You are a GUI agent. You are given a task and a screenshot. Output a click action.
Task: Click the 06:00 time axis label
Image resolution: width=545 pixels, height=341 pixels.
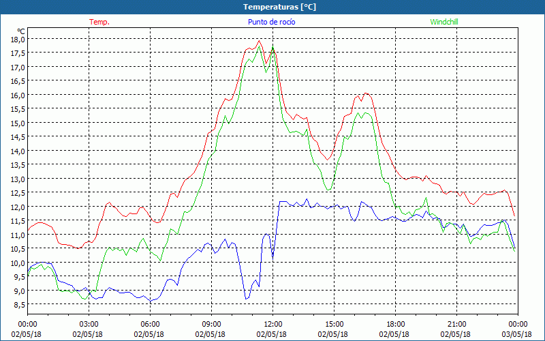tap(150, 325)
